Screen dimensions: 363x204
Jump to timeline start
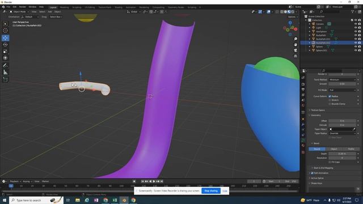click(142, 181)
